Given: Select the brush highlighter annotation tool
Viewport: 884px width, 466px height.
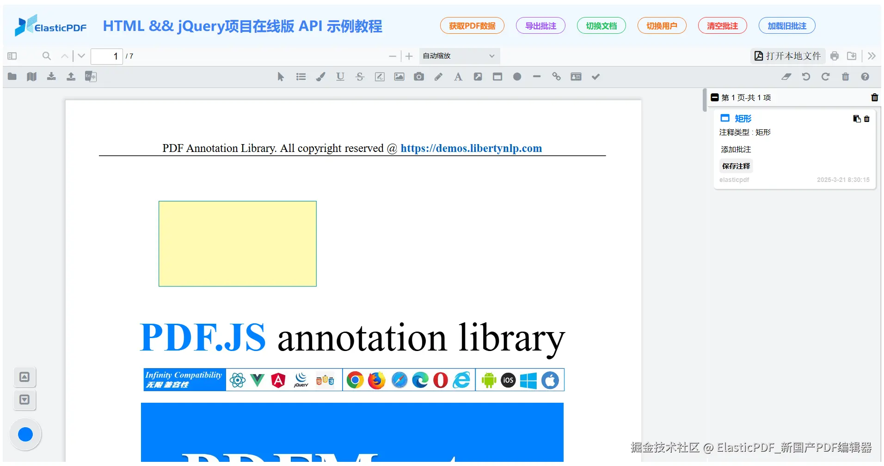Looking at the screenshot, I should (x=320, y=77).
